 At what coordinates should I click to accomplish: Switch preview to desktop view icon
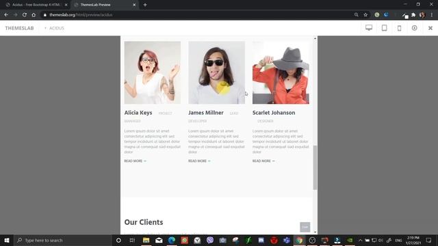click(x=369, y=28)
